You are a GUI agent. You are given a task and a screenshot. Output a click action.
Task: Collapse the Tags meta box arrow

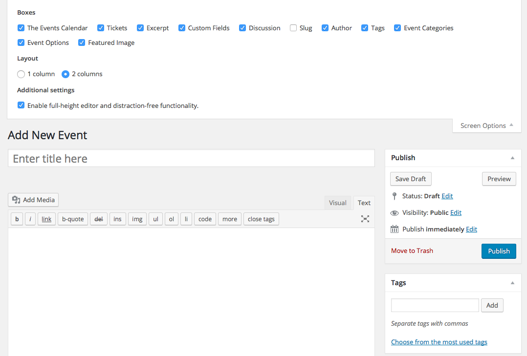point(512,283)
